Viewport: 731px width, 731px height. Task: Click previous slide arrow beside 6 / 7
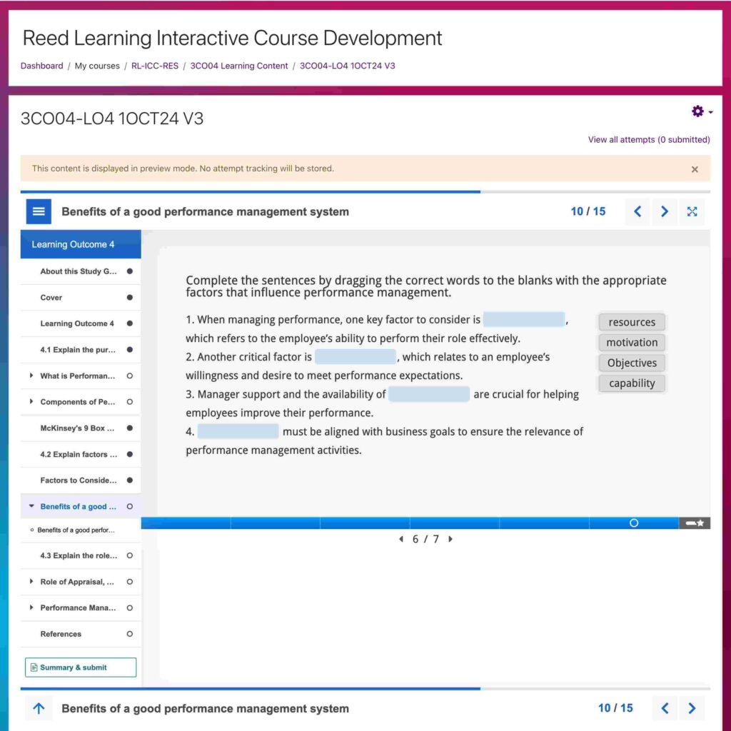(x=400, y=539)
